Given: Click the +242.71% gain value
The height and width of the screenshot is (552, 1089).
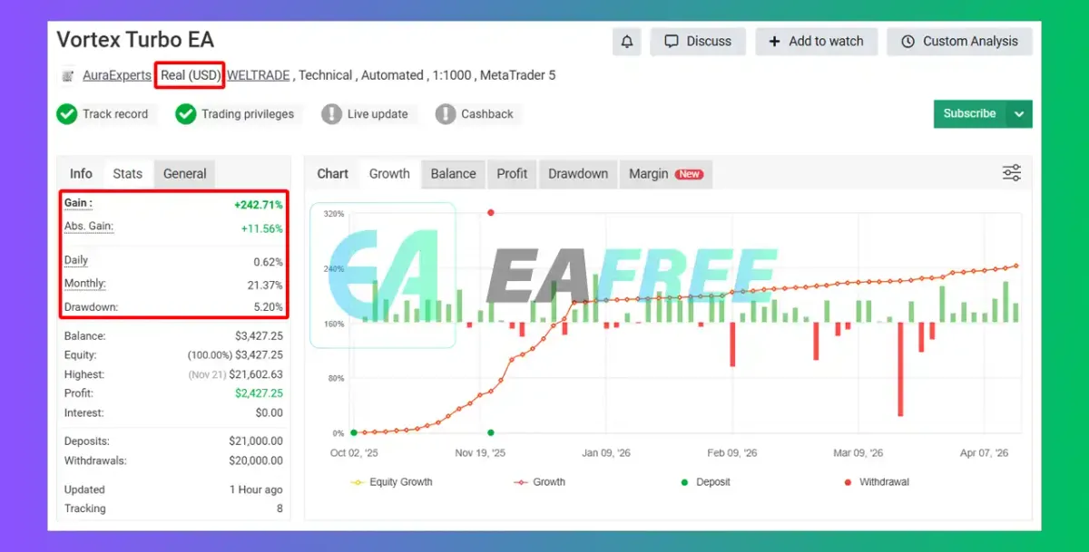Looking at the screenshot, I should pos(259,206).
